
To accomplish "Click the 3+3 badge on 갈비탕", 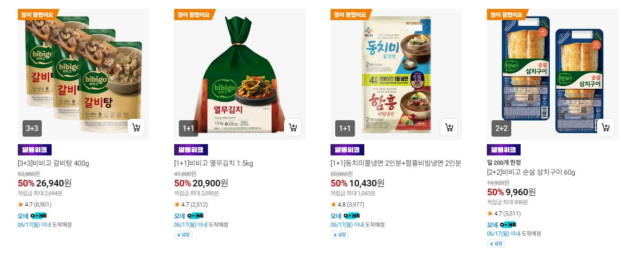I will click(x=32, y=128).
